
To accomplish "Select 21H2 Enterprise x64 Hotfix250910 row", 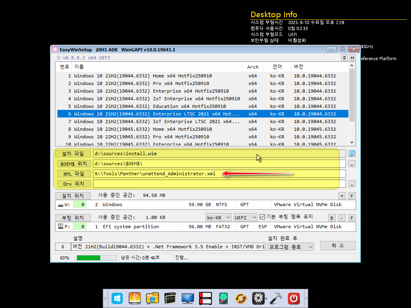I will click(x=203, y=91).
